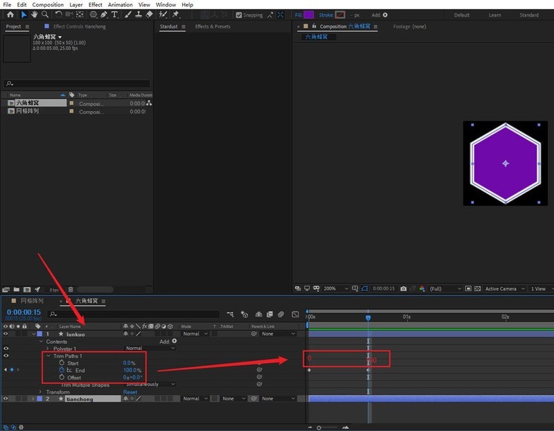Open the Composition menu
Screen dimensions: 554x431
[x=48, y=4]
